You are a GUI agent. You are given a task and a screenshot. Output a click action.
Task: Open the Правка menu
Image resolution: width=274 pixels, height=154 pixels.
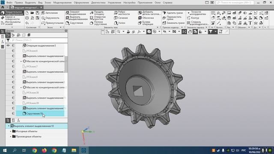point(19,3)
